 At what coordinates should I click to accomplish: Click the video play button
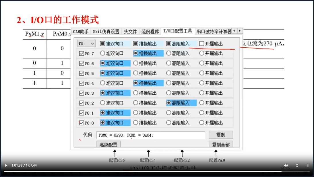tap(6, 166)
